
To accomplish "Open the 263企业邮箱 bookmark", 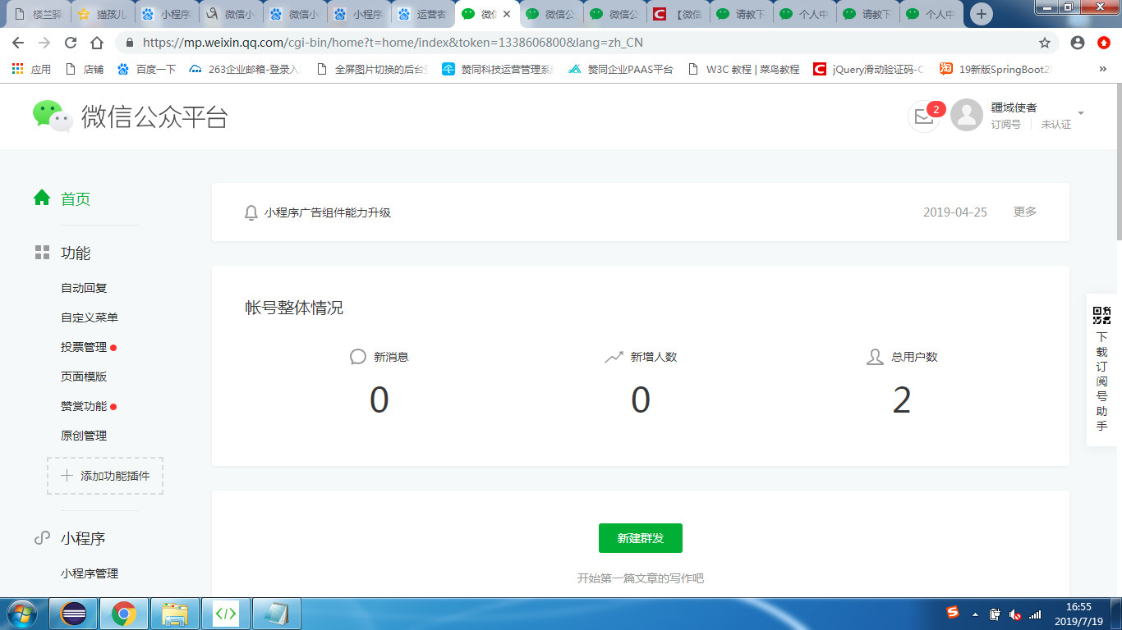I will click(x=244, y=70).
